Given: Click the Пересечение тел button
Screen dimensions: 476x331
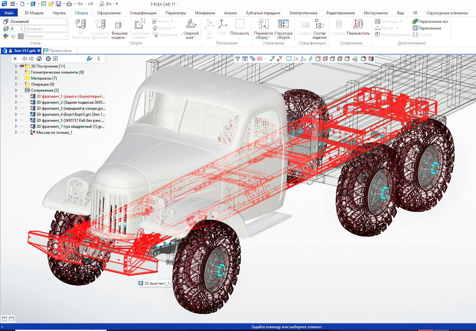Looking at the screenshot, I should point(430,22).
